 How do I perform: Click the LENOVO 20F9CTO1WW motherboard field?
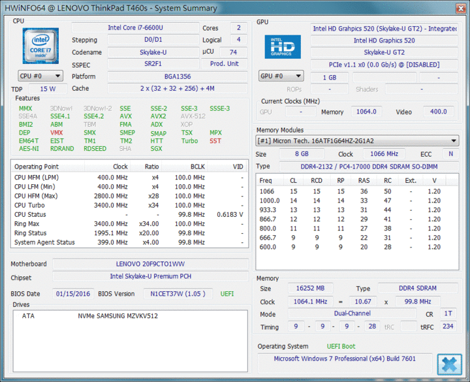pyautogui.click(x=149, y=264)
